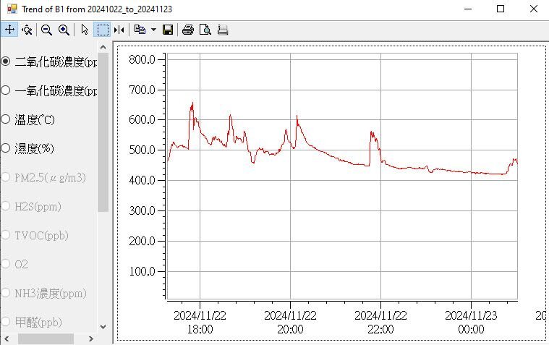Click the 800.0 y-axis label
The height and width of the screenshot is (345, 549).
(x=142, y=59)
